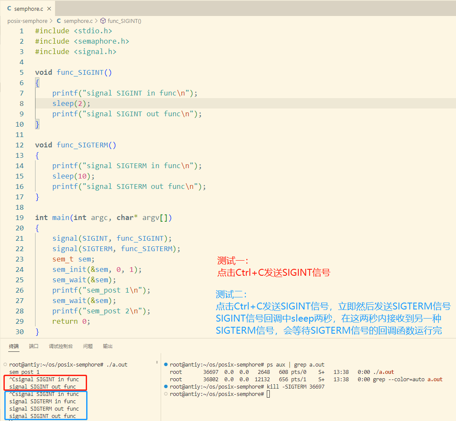This screenshot has width=456, height=421.
Task: Click the sem_init(&sem, 0, 1); call
Action: pos(97,269)
